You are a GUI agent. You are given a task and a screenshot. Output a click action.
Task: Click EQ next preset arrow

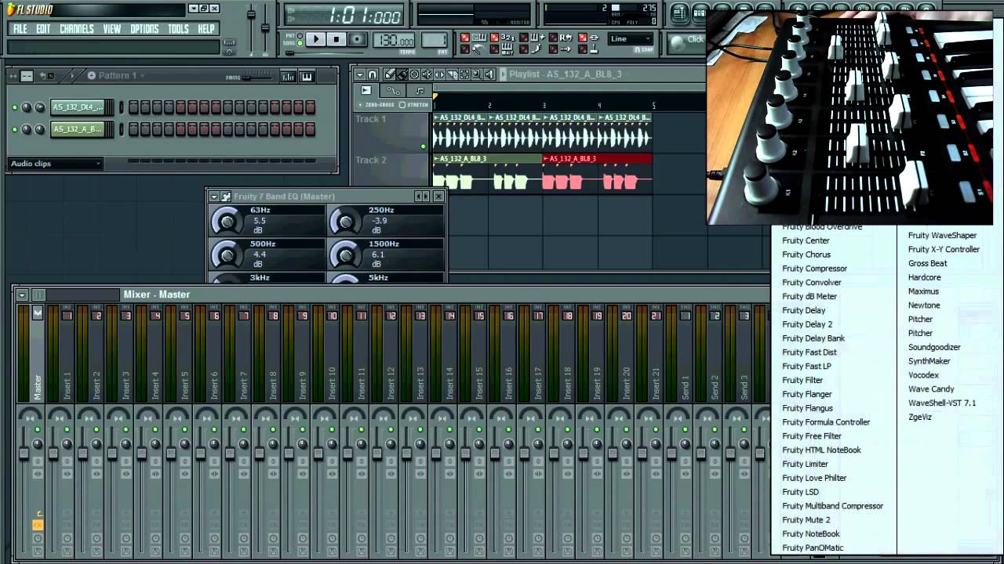click(426, 197)
